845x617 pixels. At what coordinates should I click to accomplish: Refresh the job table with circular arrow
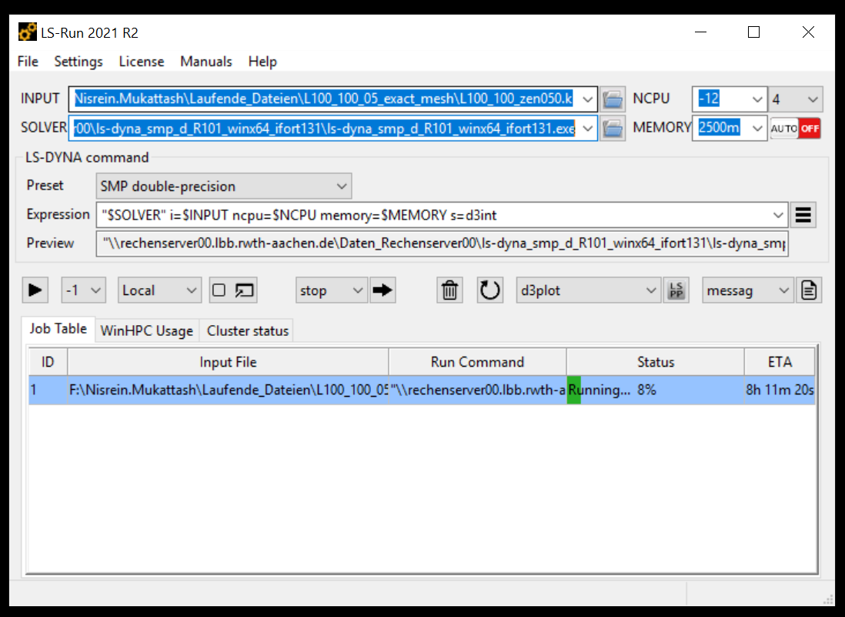click(490, 290)
